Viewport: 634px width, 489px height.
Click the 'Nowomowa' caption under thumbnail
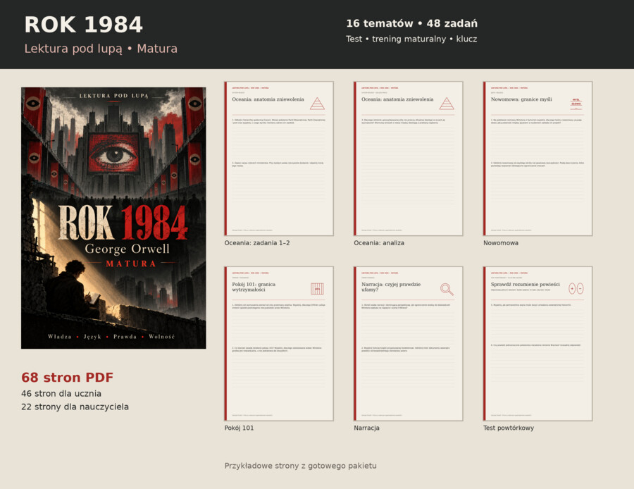pos(501,243)
